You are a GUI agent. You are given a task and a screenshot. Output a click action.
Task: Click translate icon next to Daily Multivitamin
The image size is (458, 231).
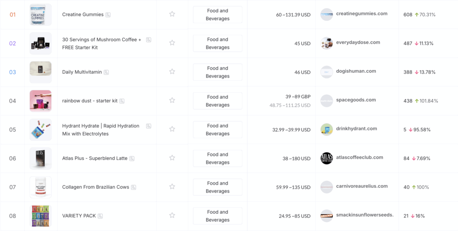tap(106, 72)
